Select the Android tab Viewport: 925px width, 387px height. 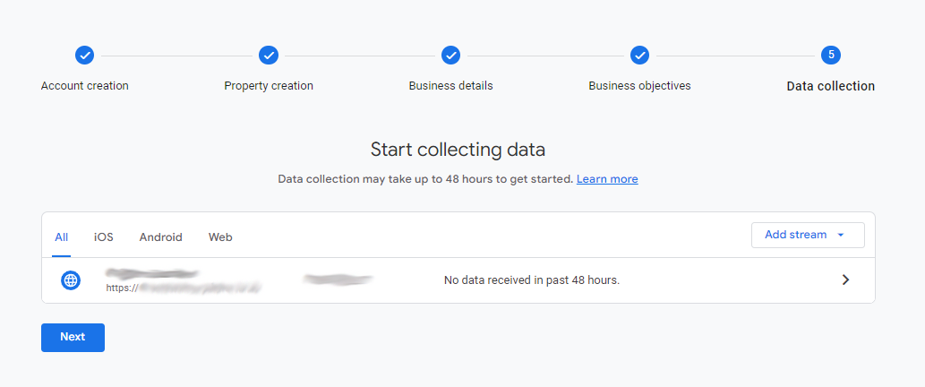[160, 237]
